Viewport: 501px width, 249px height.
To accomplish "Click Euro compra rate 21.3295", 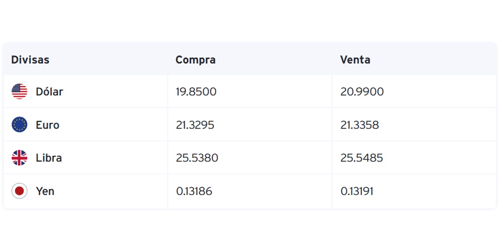I will coord(195,125).
